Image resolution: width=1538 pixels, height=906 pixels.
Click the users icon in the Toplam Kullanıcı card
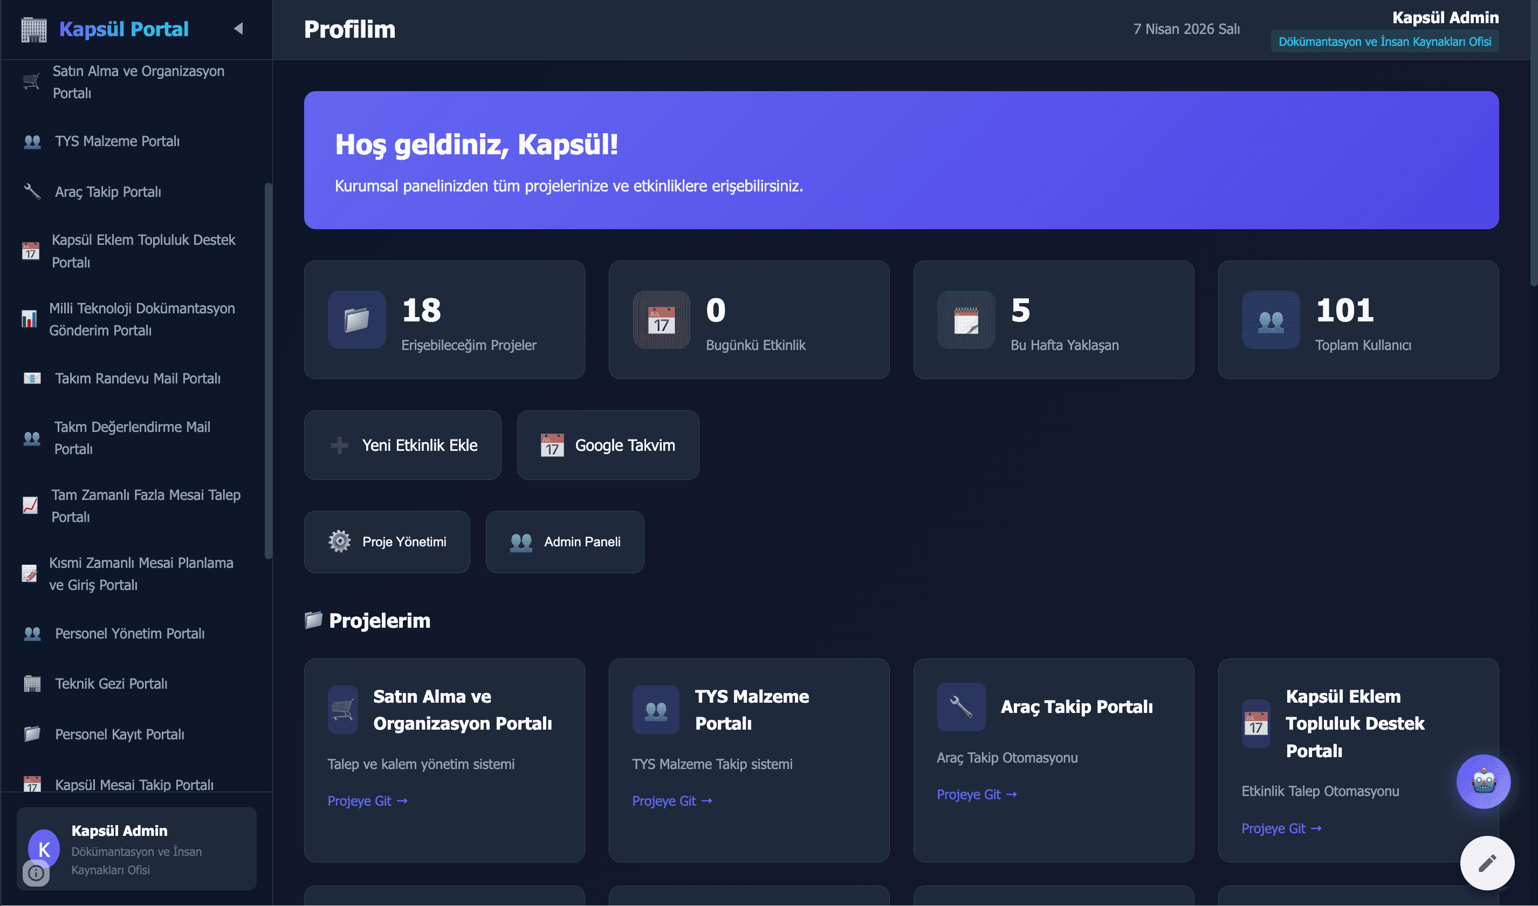coord(1271,320)
